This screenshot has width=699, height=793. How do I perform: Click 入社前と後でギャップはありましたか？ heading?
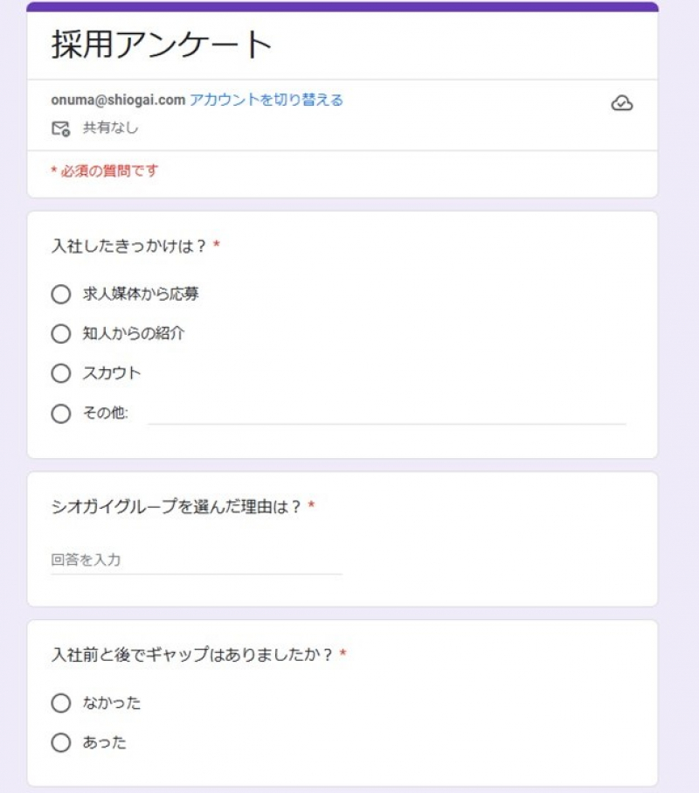192,655
